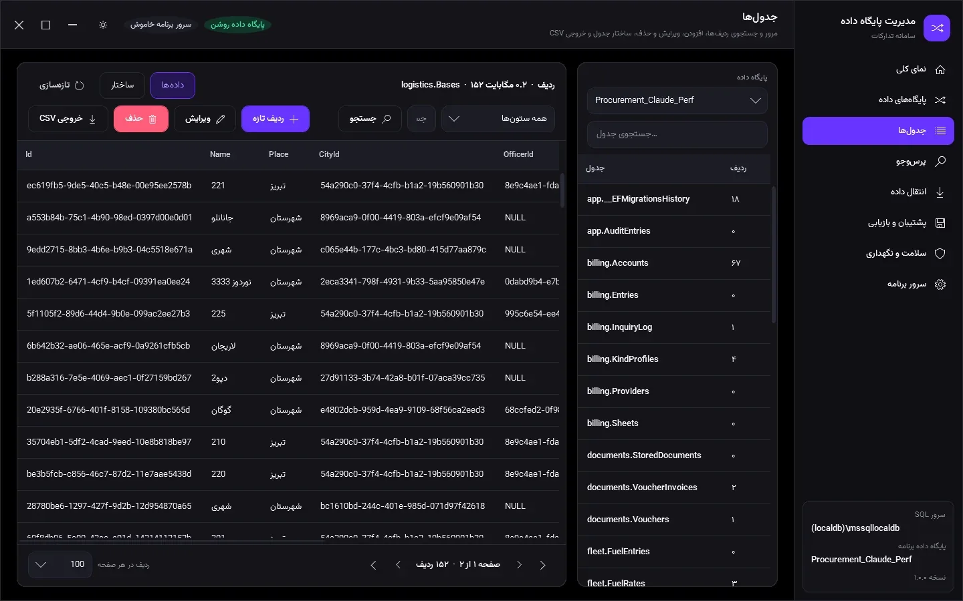Click the search text box beside جستجو
This screenshot has width=963, height=601.
[421, 119]
